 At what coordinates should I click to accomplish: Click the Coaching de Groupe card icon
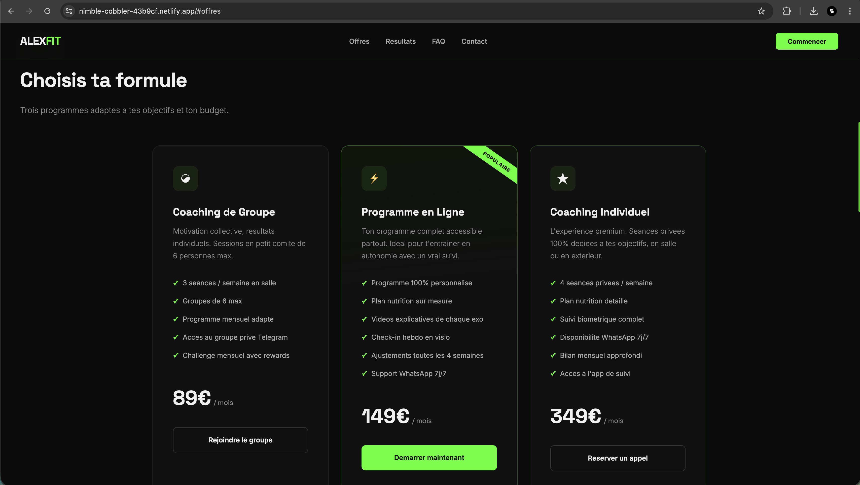click(185, 178)
